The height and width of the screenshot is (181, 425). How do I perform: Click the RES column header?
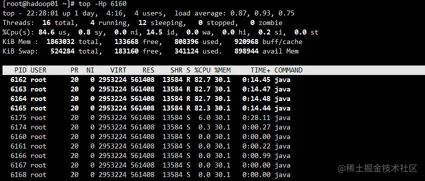(x=148, y=70)
